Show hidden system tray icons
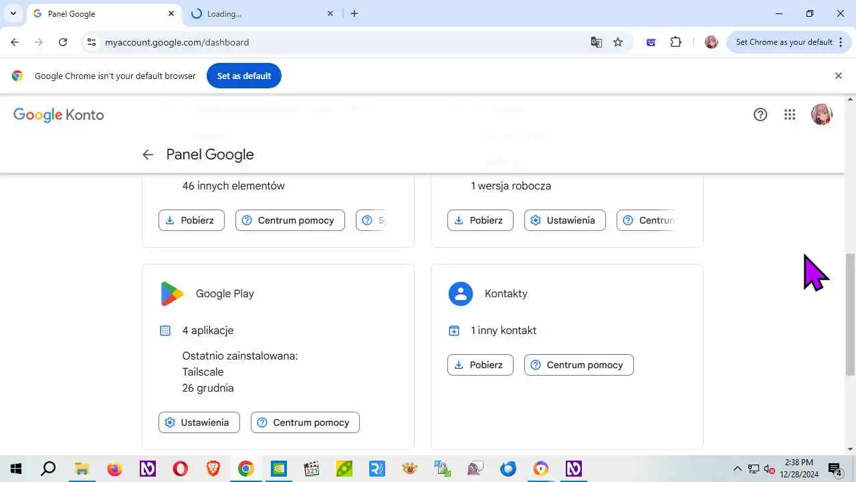This screenshot has height=482, width=856. pyautogui.click(x=738, y=469)
